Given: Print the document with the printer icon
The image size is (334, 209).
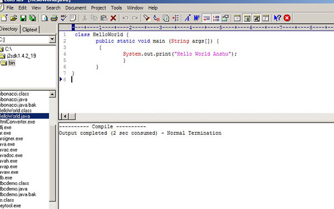Looking at the screenshot, I should pyautogui.click(x=54, y=18).
